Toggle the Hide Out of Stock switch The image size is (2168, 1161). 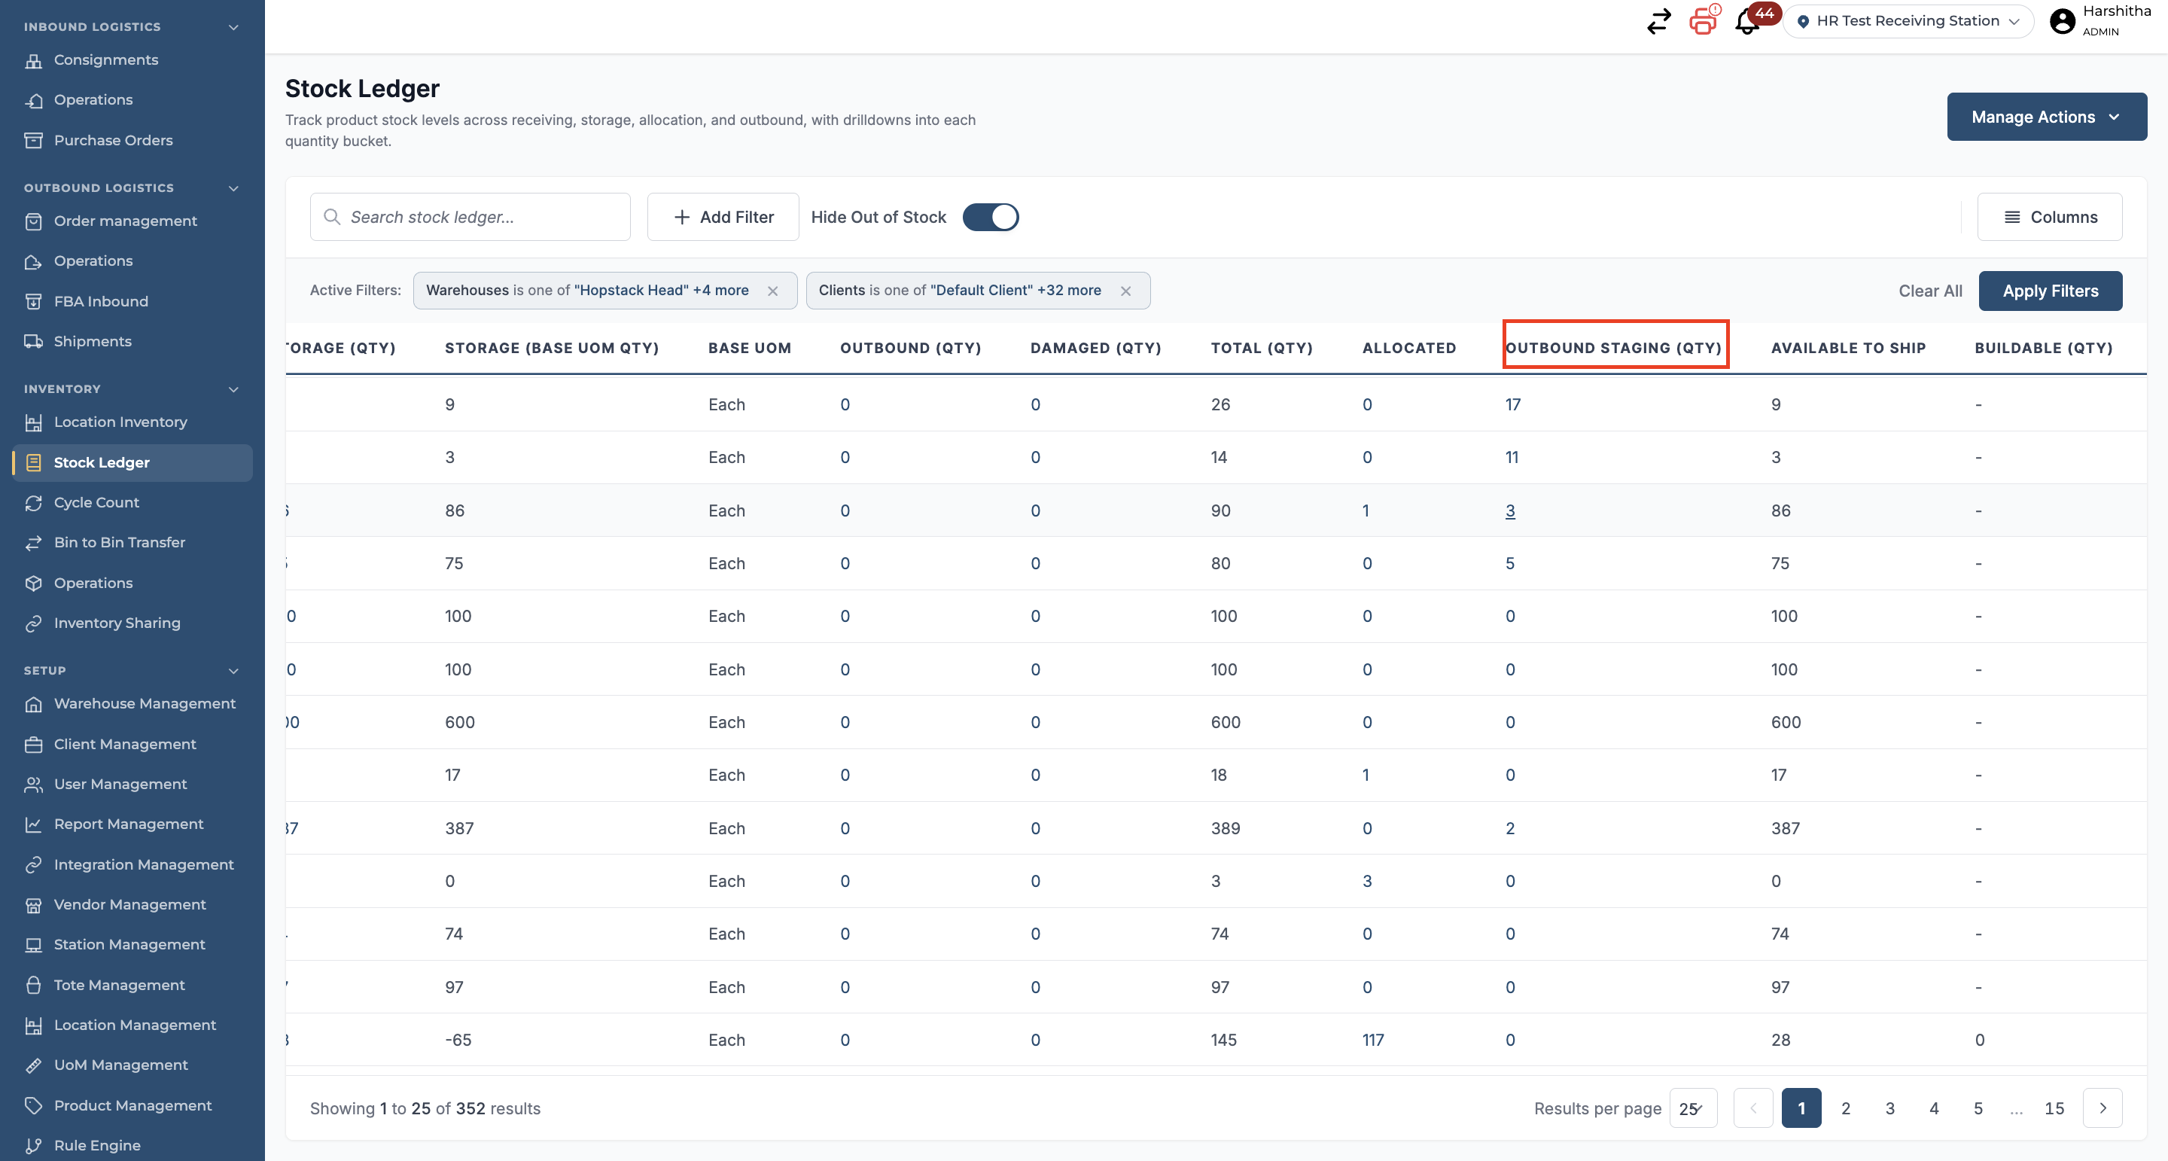click(991, 217)
